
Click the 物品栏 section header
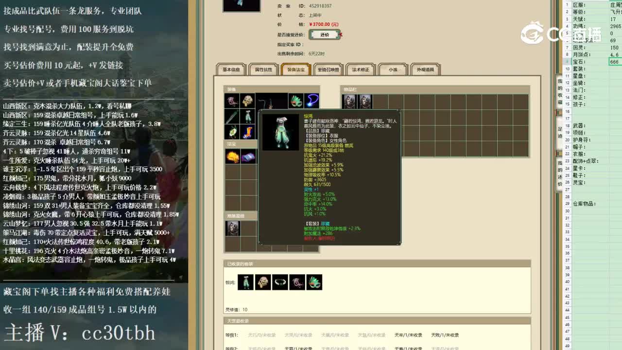click(x=435, y=89)
